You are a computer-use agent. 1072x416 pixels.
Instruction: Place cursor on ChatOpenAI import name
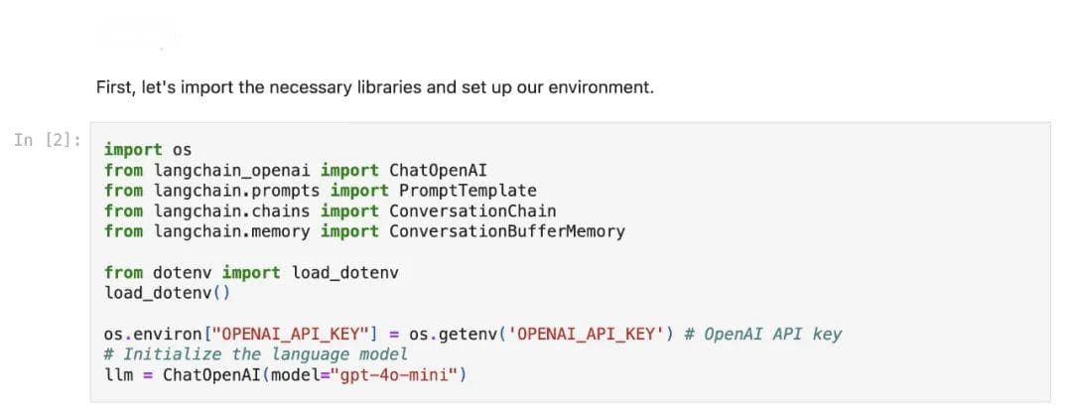(439, 171)
